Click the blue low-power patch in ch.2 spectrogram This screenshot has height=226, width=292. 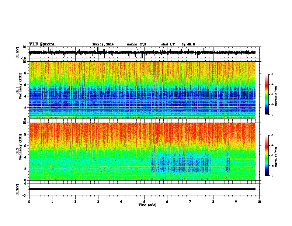[181, 162]
